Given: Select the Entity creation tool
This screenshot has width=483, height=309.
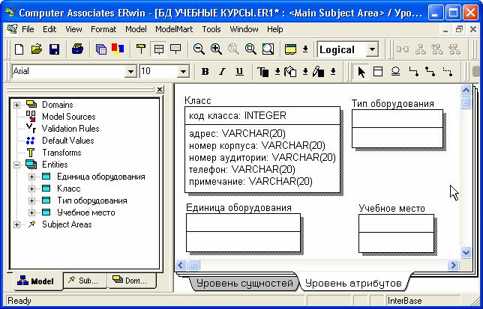Looking at the screenshot, I should (x=378, y=72).
